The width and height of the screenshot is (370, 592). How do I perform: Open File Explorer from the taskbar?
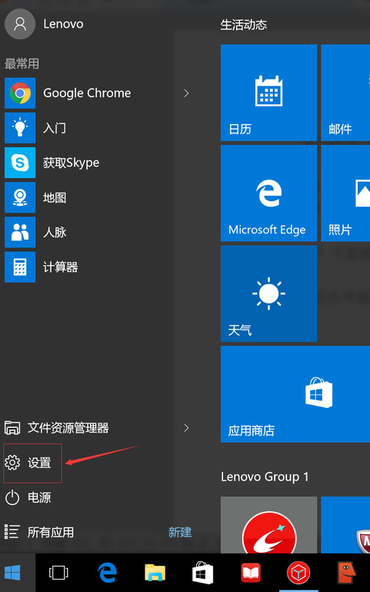[x=155, y=573]
